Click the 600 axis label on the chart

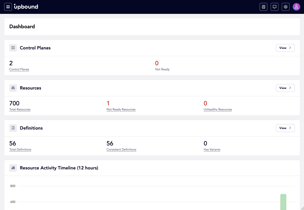pyautogui.click(x=13, y=202)
